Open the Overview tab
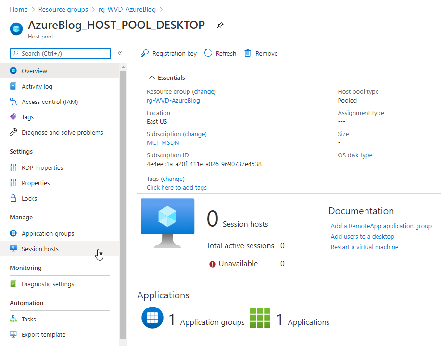441x346 pixels. [x=34, y=71]
